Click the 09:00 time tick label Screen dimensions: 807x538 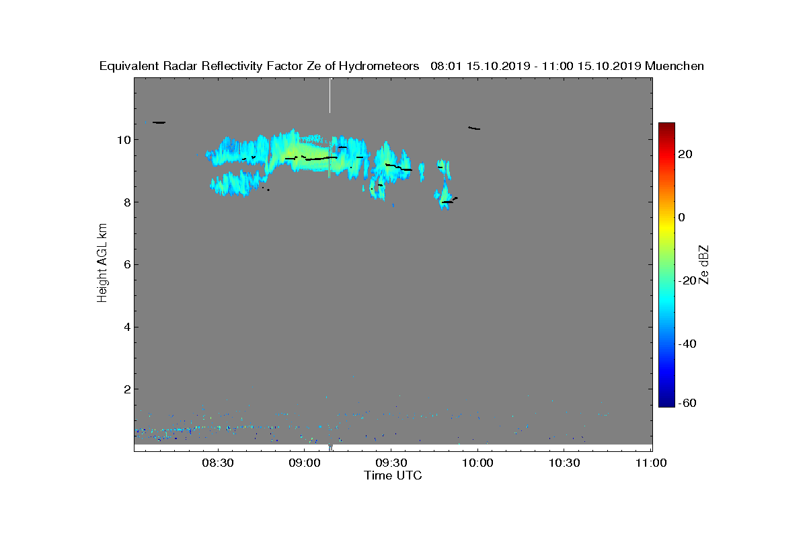click(x=304, y=463)
